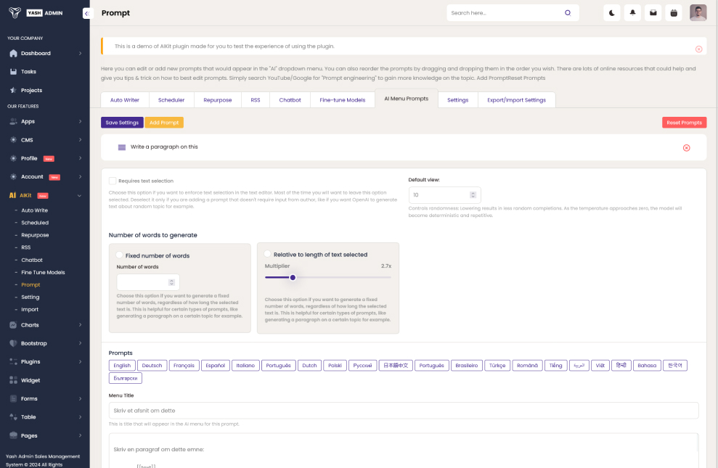Screen dimensions: 718x468
Task: Open notifications bell icon
Action: (x=632, y=13)
